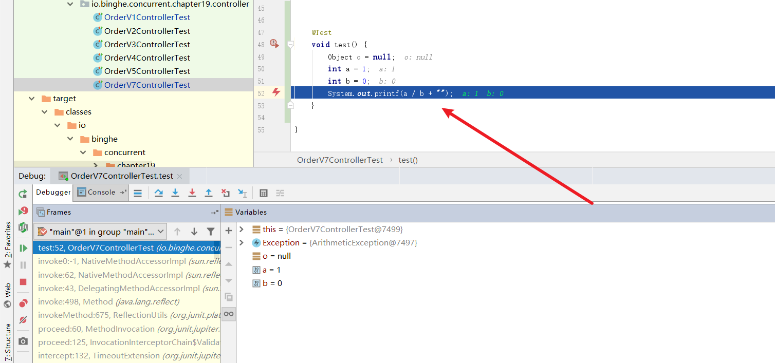Switch to the Console tab

(97, 193)
